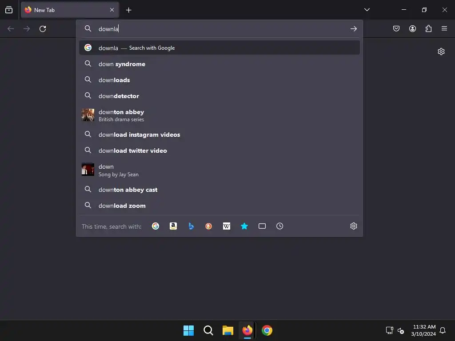Image resolution: width=455 pixels, height=341 pixels.
Task: Go back with the back arrow
Action: 11,29
